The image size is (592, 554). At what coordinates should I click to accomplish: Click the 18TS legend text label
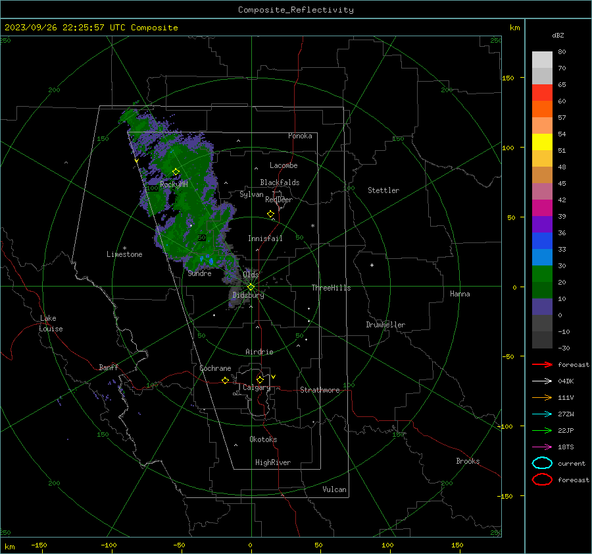coord(566,447)
